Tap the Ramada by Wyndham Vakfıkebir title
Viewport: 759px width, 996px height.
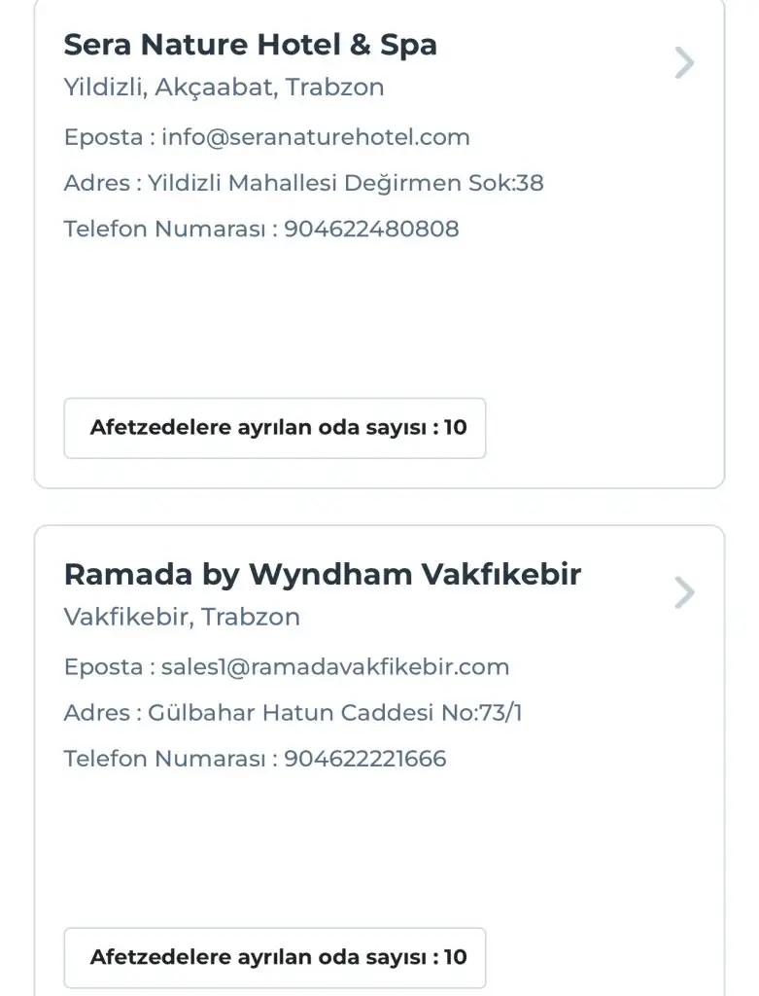tap(322, 574)
